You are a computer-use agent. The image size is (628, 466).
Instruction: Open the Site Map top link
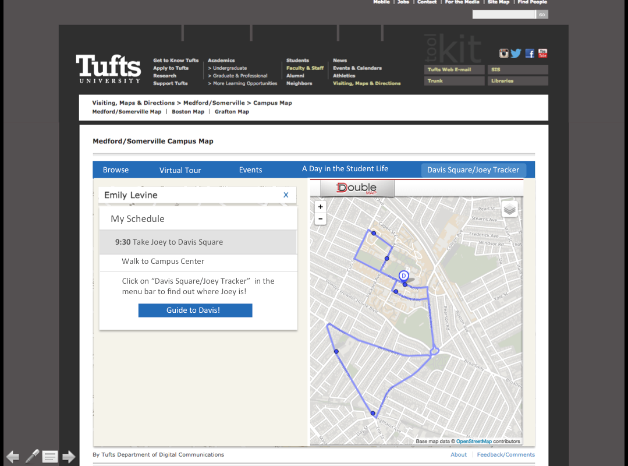pos(498,2)
